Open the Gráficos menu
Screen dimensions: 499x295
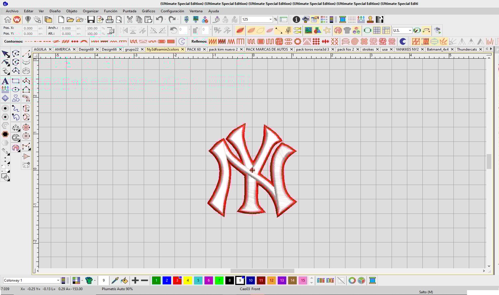(148, 11)
